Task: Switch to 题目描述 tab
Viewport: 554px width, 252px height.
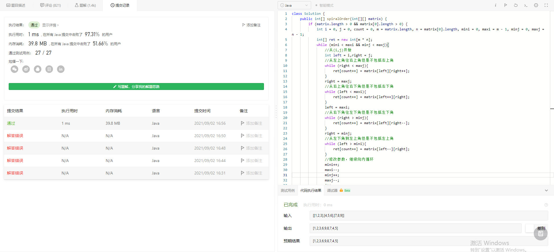Action: (16, 5)
